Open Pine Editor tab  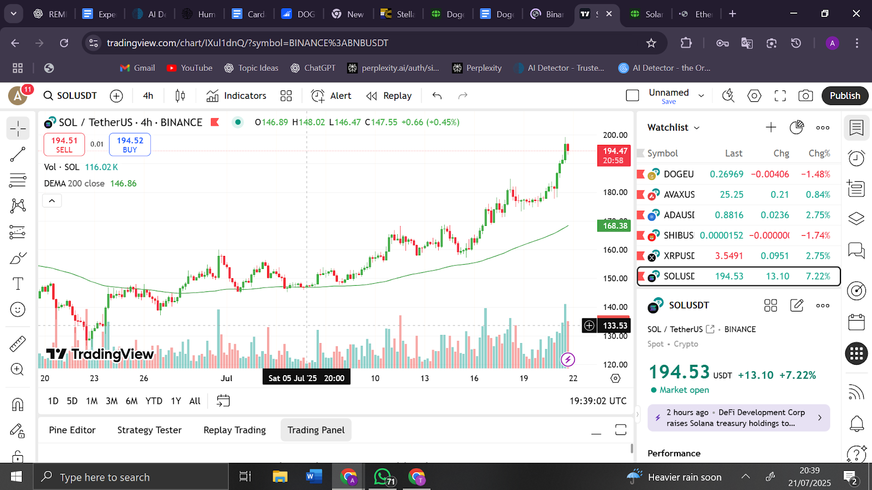coord(72,430)
